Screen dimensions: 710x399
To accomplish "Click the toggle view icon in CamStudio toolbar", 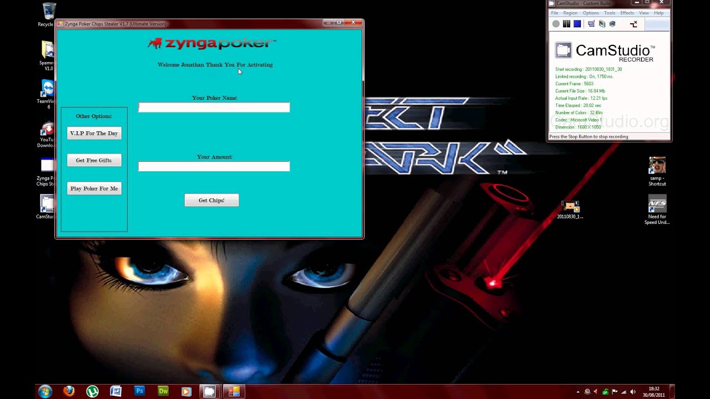I will (x=591, y=24).
